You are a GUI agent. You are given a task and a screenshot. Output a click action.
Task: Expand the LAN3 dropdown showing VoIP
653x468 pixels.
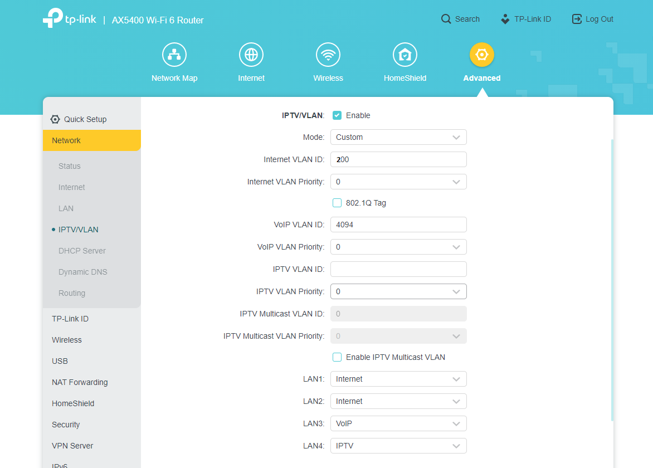click(398, 423)
